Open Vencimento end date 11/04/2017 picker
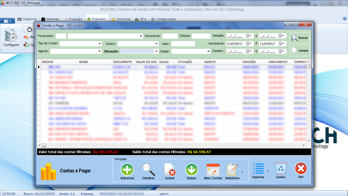 tap(281, 43)
